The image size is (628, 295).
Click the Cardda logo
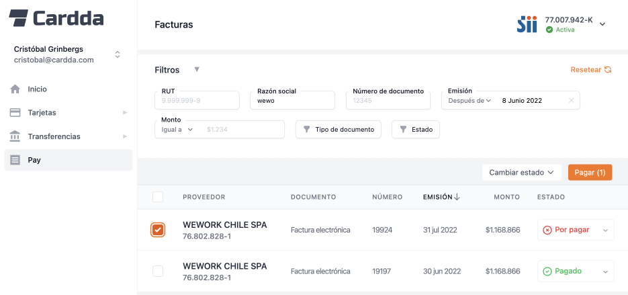56,18
